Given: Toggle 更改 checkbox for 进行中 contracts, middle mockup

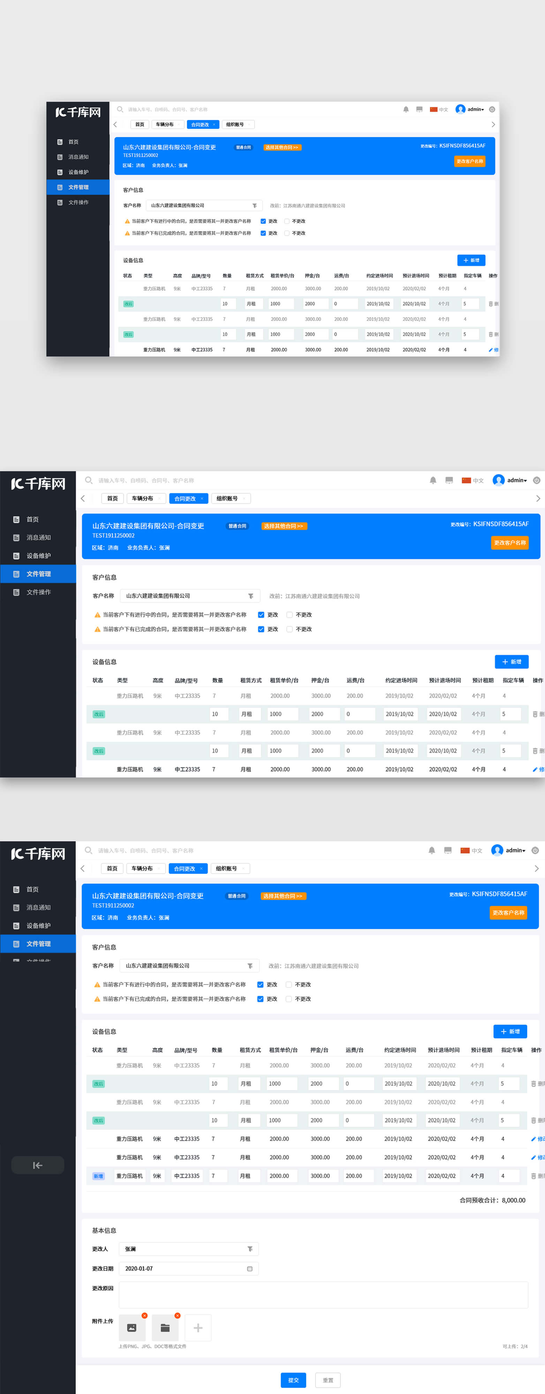Looking at the screenshot, I should tap(261, 615).
